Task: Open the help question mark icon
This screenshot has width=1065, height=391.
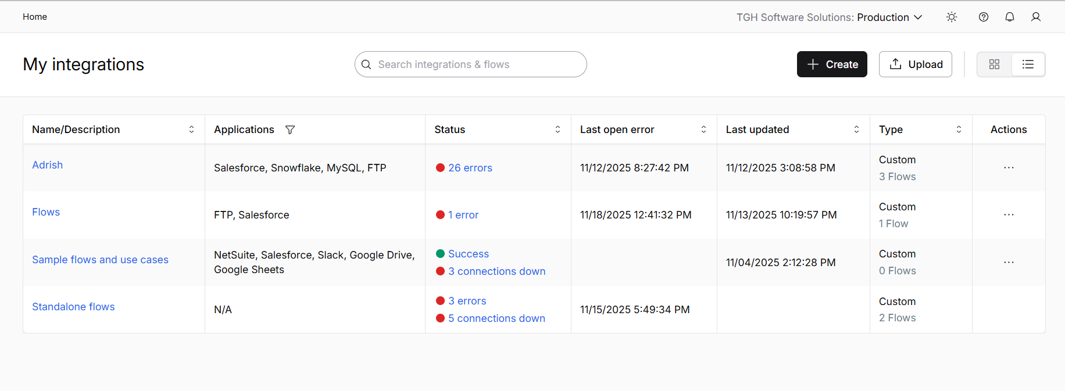Action: pyautogui.click(x=984, y=17)
